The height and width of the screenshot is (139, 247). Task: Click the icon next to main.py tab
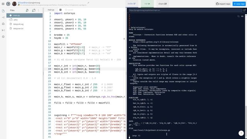[x=60, y=10]
